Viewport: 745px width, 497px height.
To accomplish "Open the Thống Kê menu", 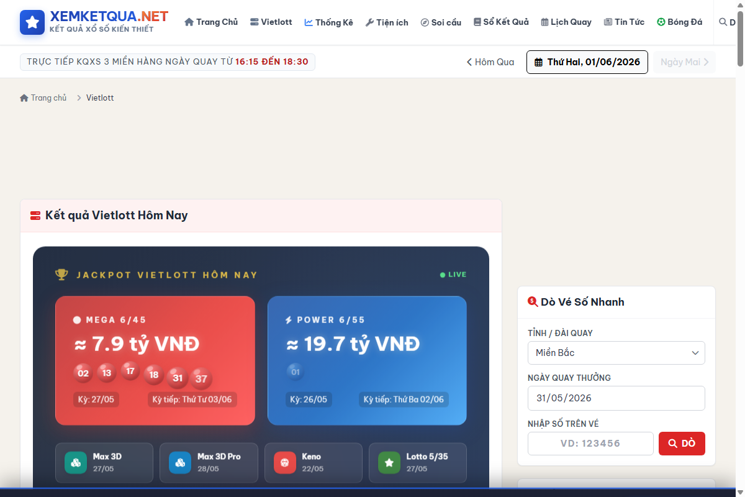I will pyautogui.click(x=328, y=22).
